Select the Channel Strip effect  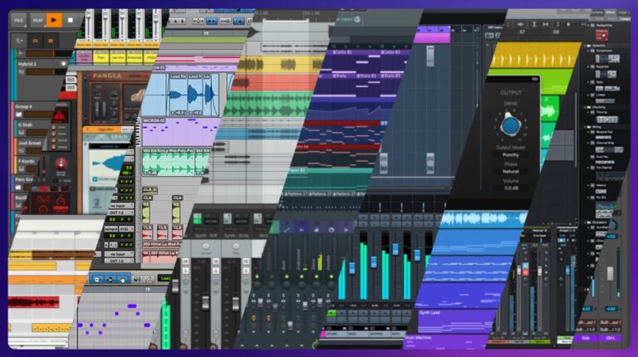tap(604, 143)
